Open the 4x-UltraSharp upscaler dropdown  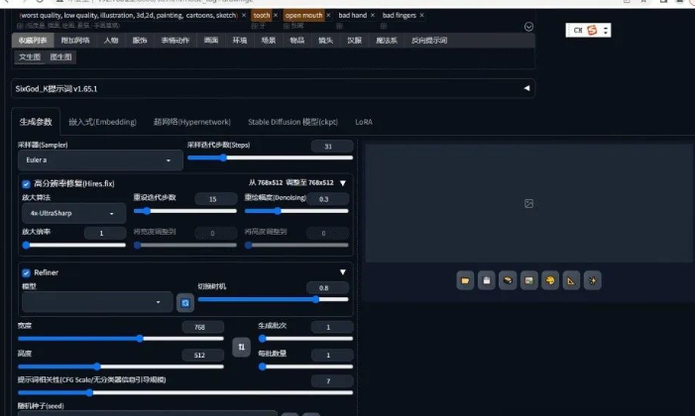point(73,214)
